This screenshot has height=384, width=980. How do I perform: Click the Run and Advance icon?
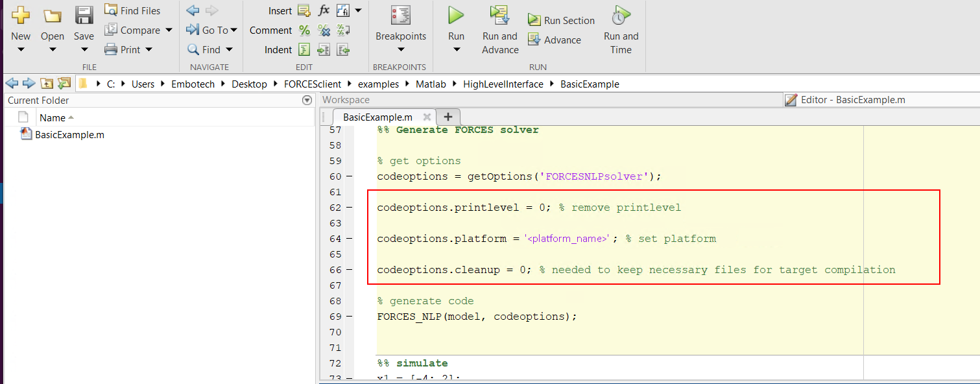pos(499,16)
